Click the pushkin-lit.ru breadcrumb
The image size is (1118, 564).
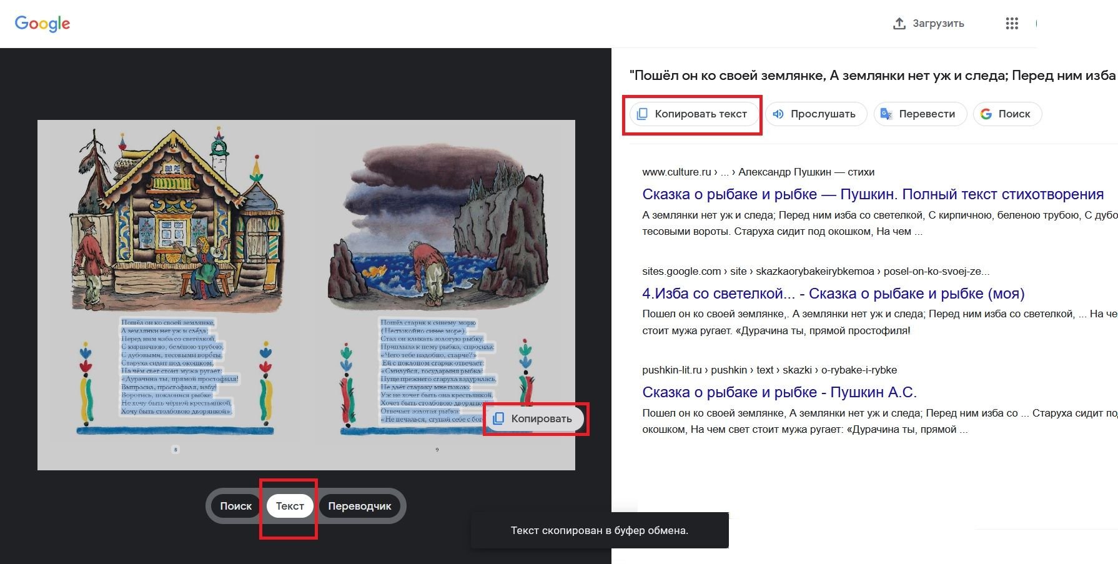pos(769,370)
